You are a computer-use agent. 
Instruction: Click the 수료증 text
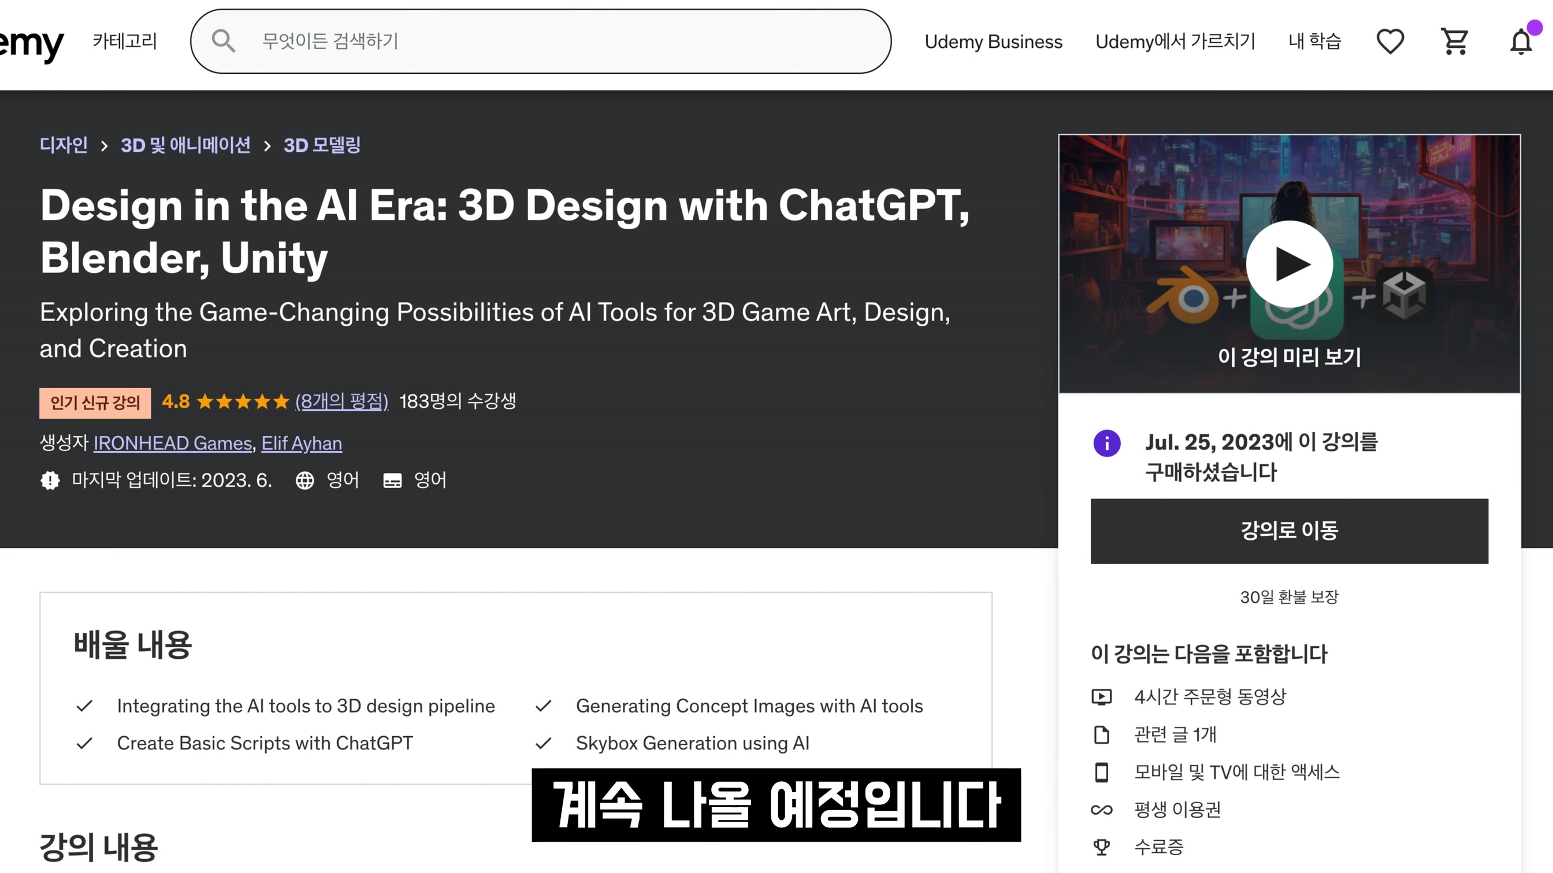(x=1159, y=847)
